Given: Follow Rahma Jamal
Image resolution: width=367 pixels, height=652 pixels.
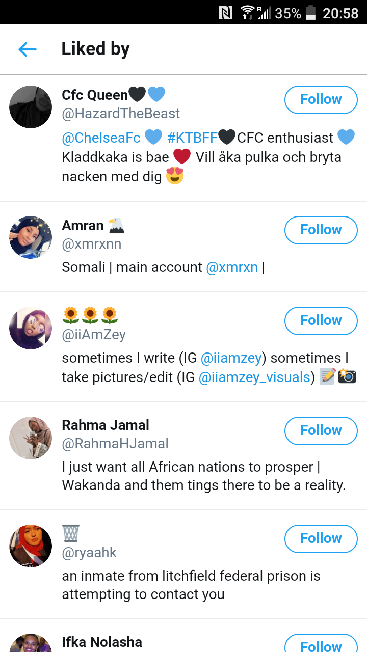Looking at the screenshot, I should (321, 430).
